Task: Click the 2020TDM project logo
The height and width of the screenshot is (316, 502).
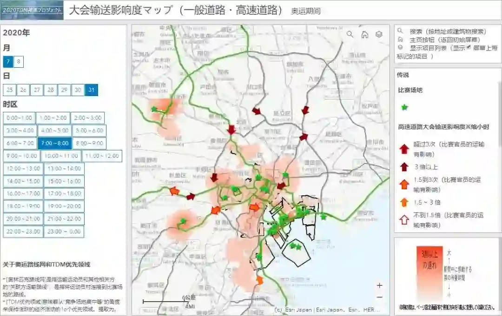Action: click(x=32, y=10)
